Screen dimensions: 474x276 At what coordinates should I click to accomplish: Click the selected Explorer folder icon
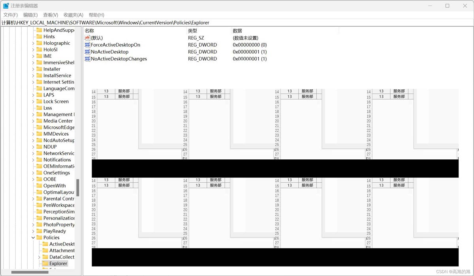click(45, 263)
